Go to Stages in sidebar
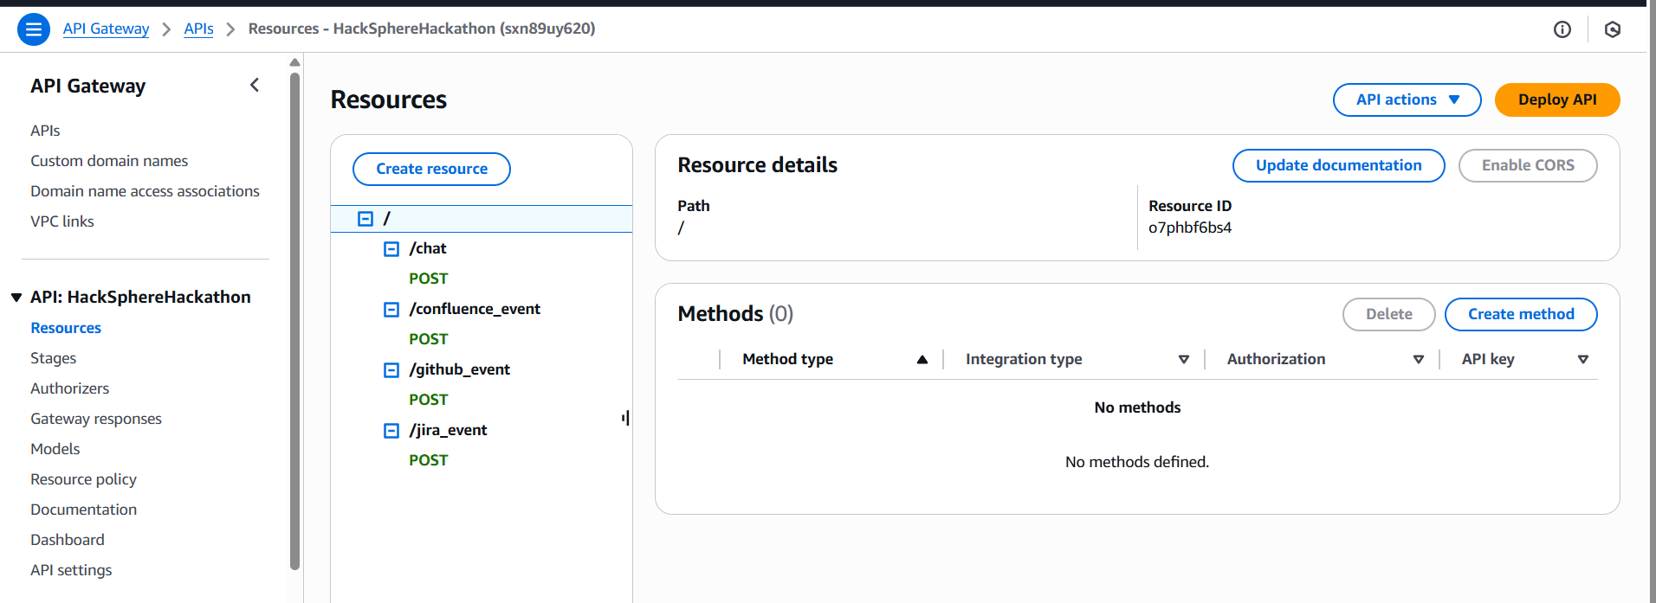This screenshot has height=603, width=1656. pyautogui.click(x=53, y=358)
